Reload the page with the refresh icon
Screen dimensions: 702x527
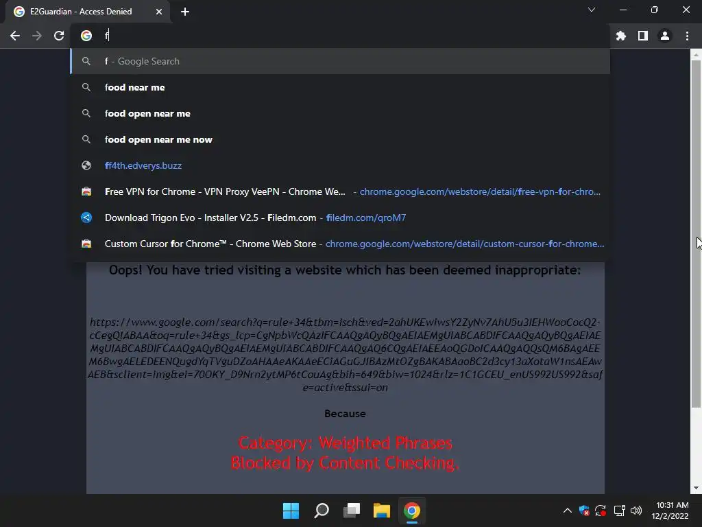point(59,36)
